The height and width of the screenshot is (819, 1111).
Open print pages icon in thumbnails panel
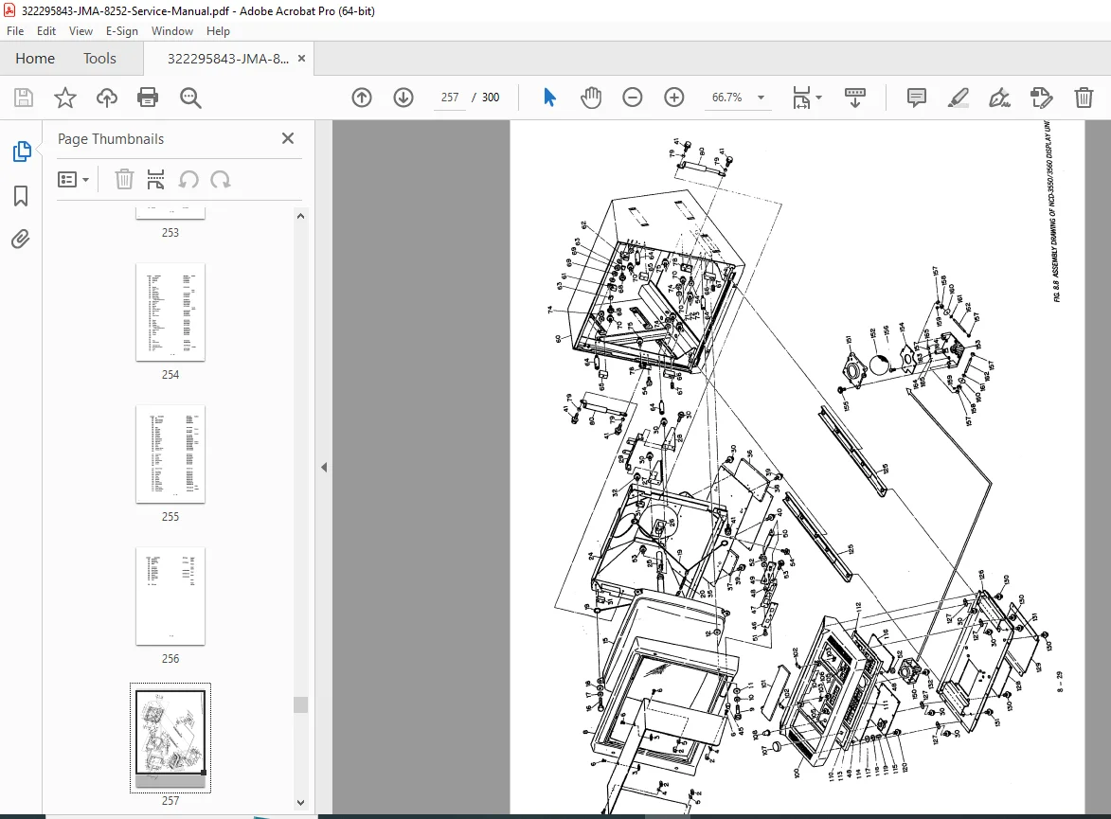point(156,180)
